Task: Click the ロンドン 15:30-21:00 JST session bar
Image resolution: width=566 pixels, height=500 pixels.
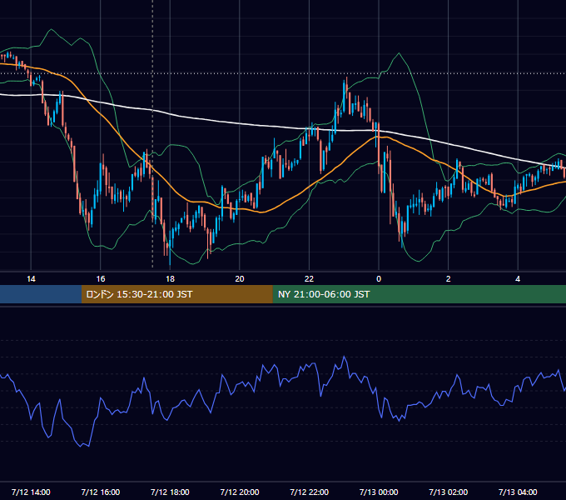Action: (176, 294)
